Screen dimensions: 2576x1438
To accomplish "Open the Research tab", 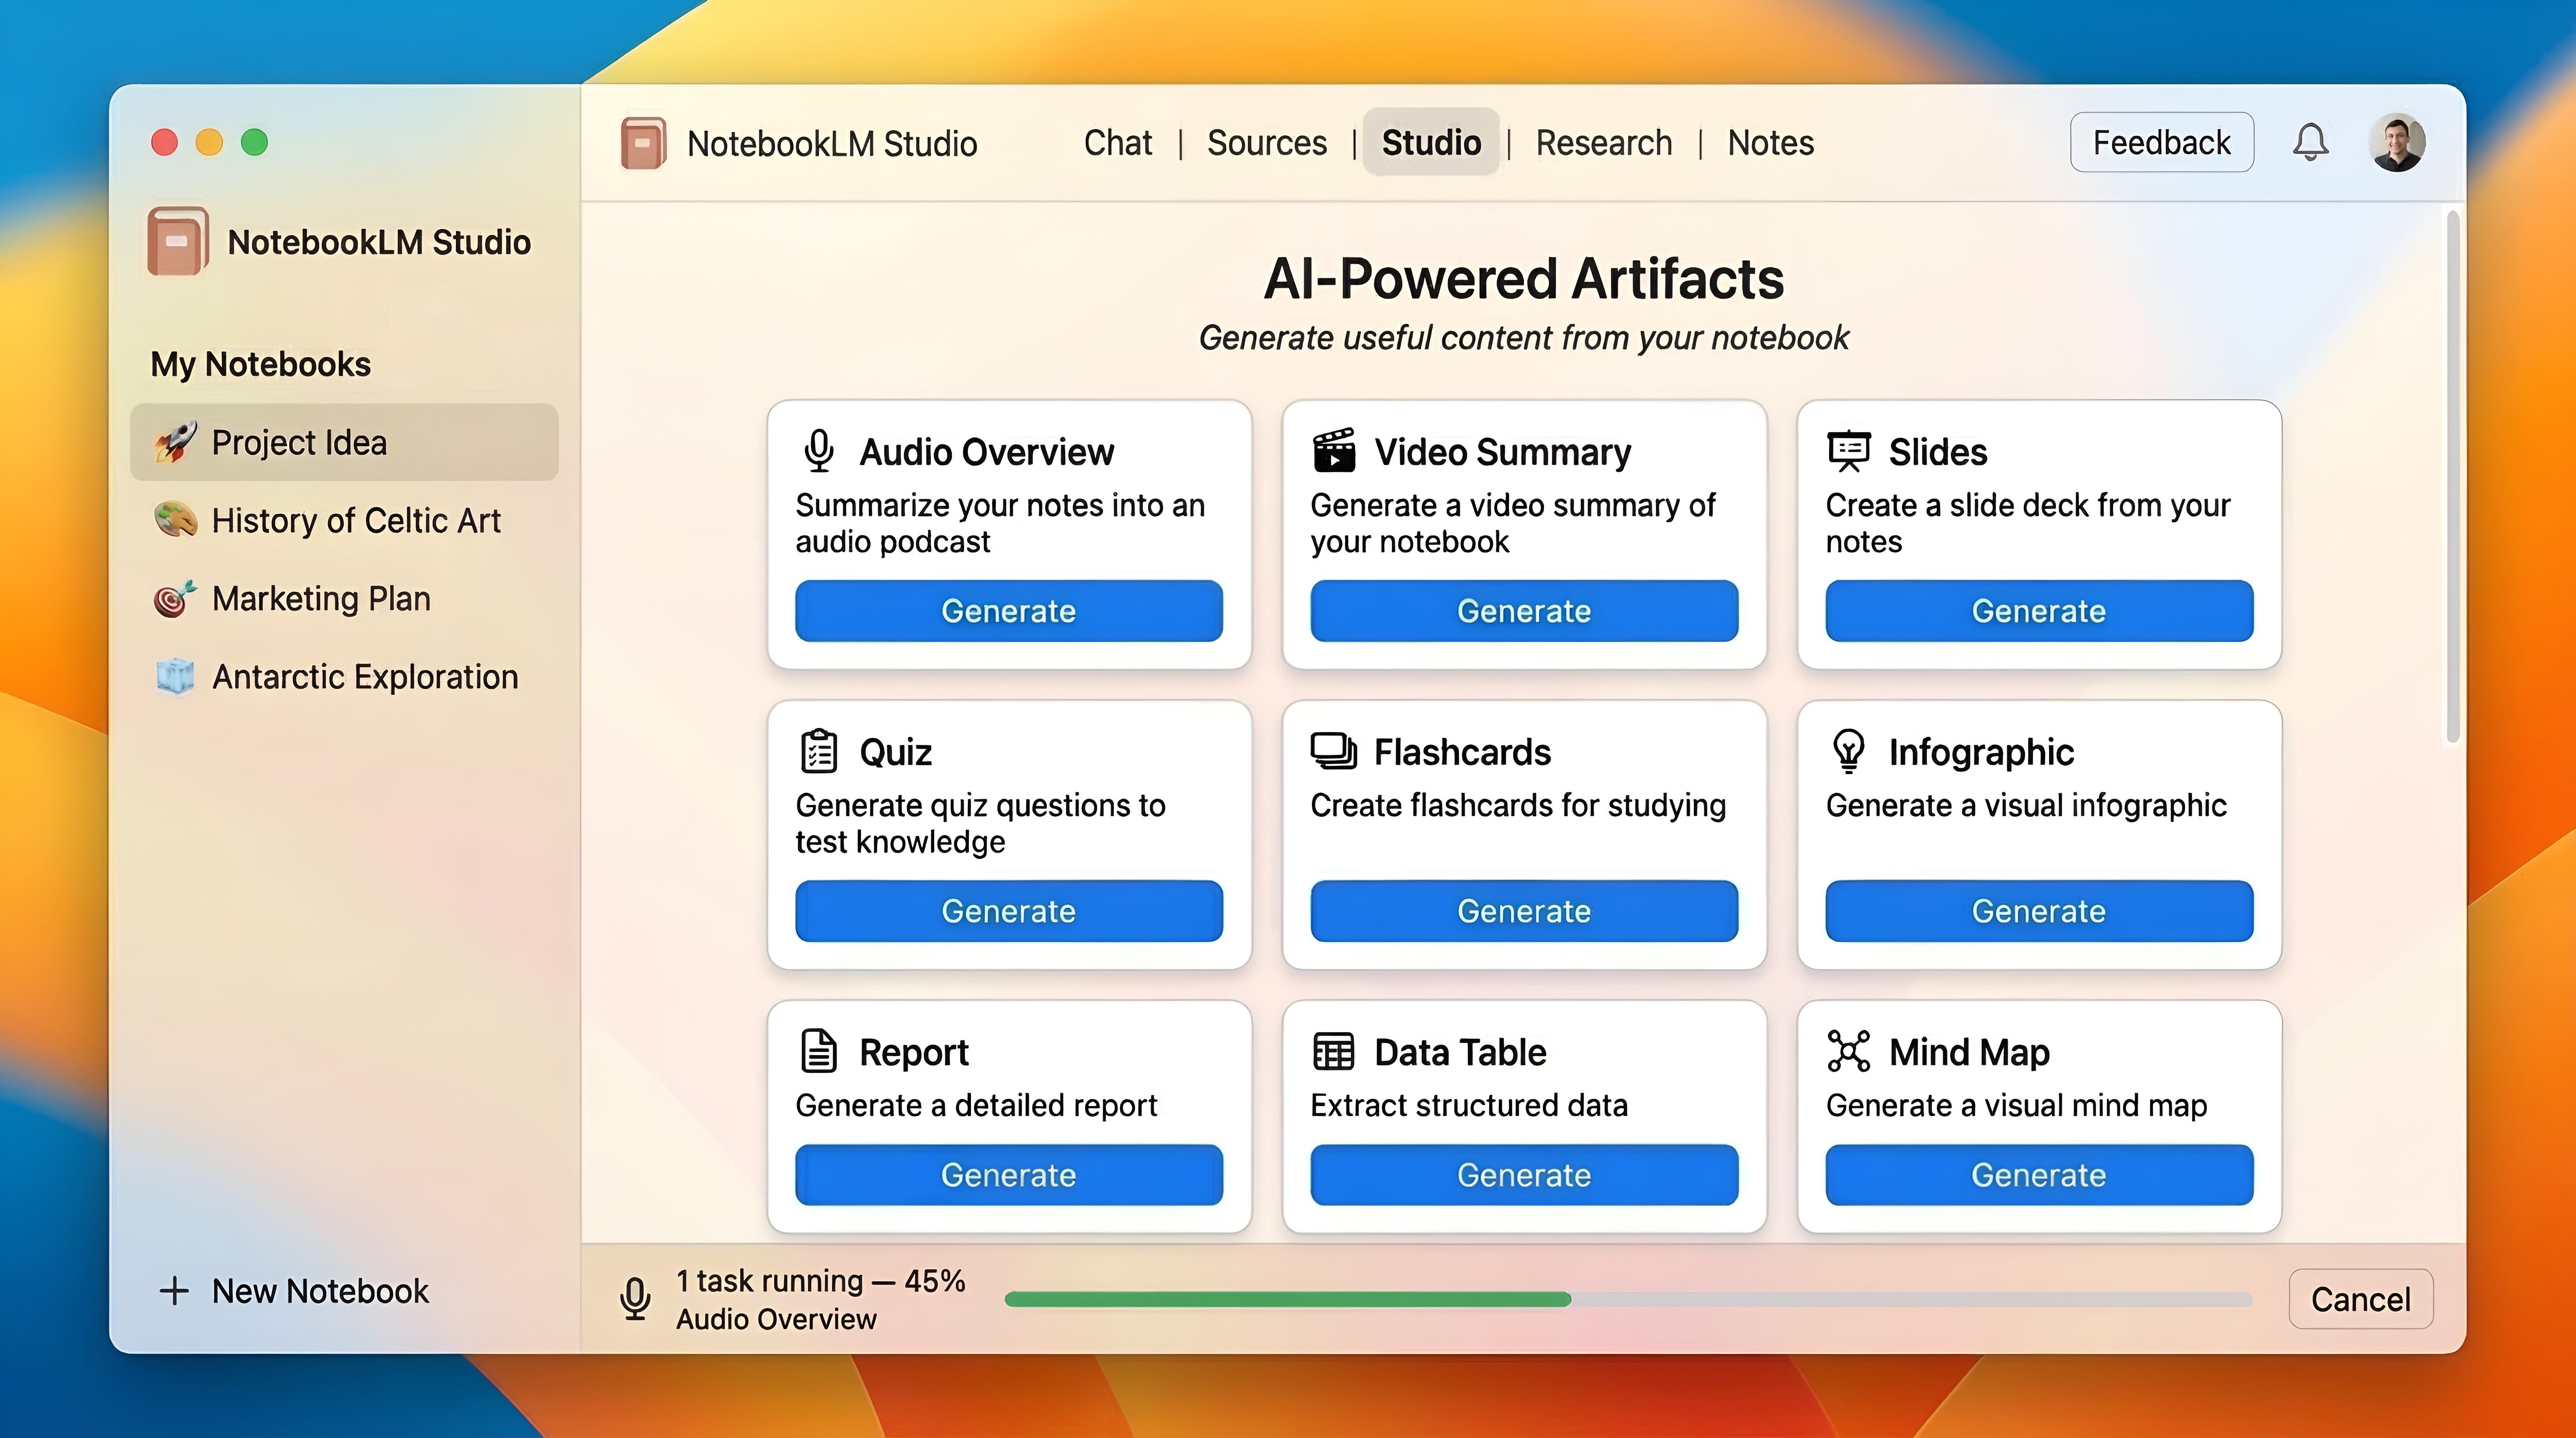I will pos(1604,143).
